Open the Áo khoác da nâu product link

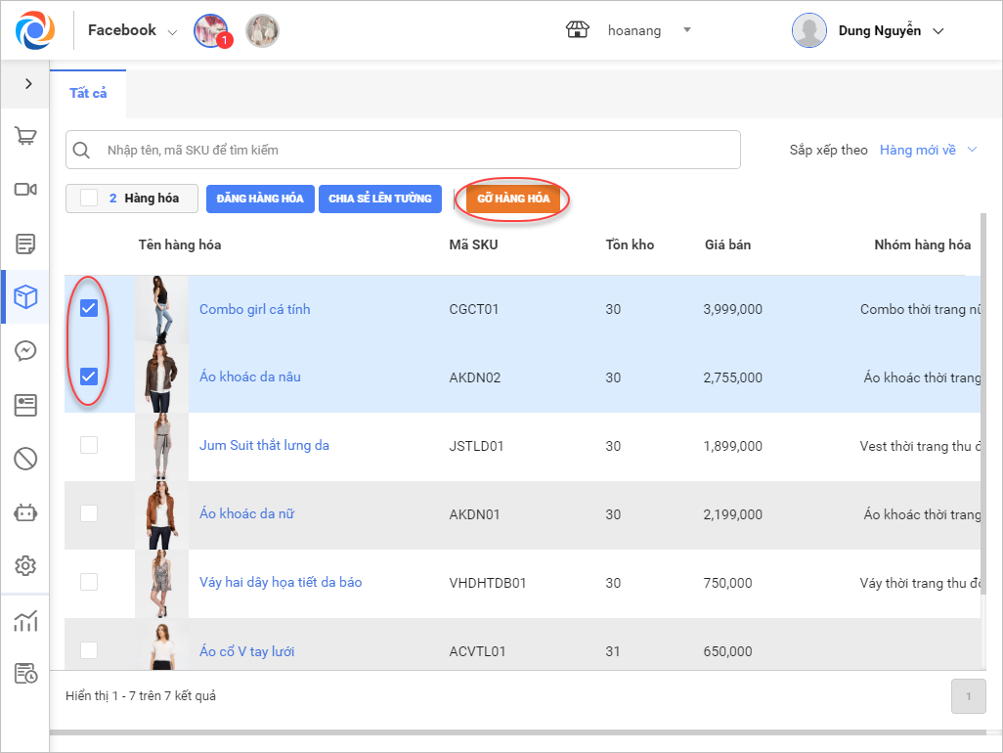[249, 377]
